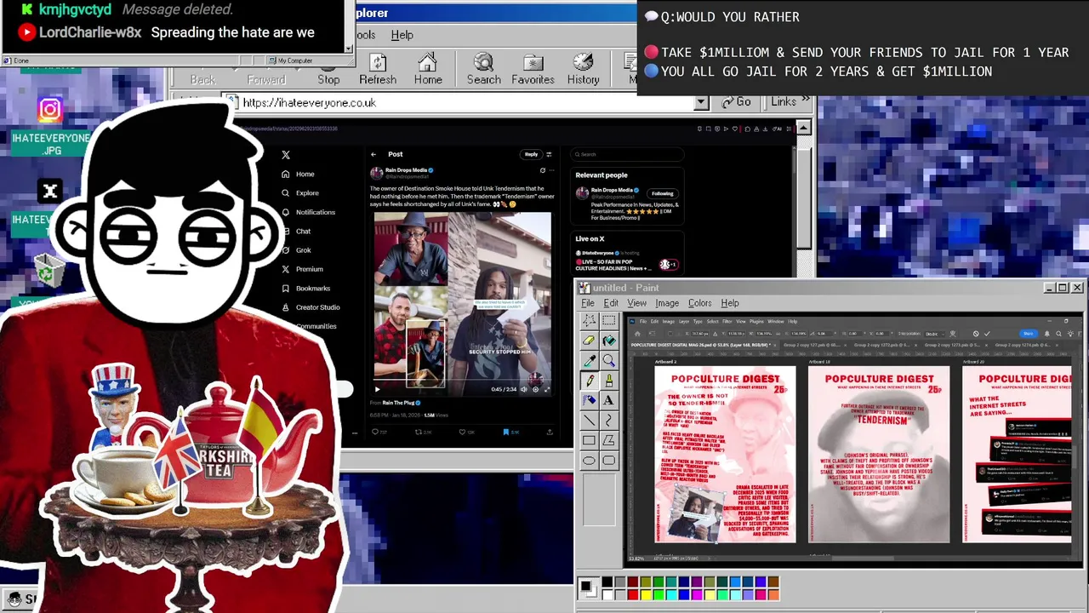Open Creator Studio in the X sidebar
Viewport: 1089px width, 613px height.
coord(311,307)
